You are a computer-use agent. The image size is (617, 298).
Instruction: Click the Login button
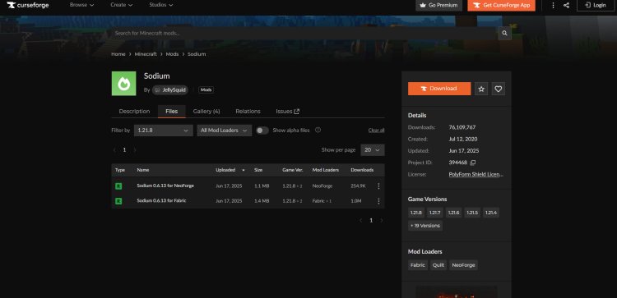pos(596,5)
